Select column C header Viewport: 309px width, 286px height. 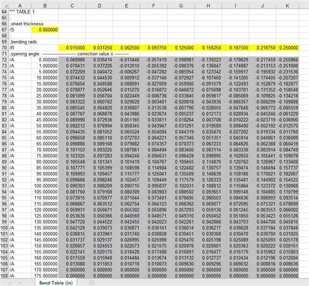[x=72, y=6]
